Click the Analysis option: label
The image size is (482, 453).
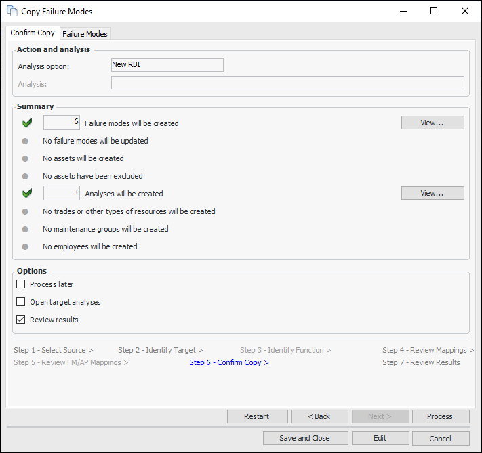pos(43,66)
